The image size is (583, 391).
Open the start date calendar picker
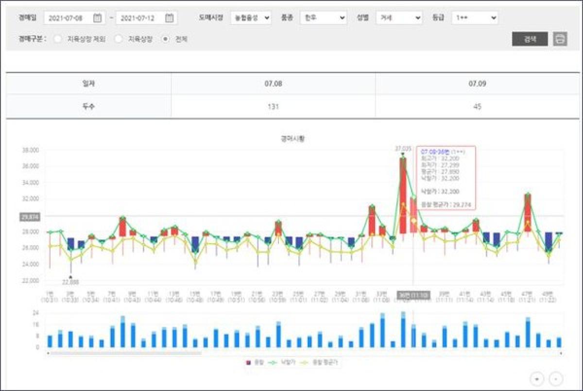pyautogui.click(x=98, y=18)
